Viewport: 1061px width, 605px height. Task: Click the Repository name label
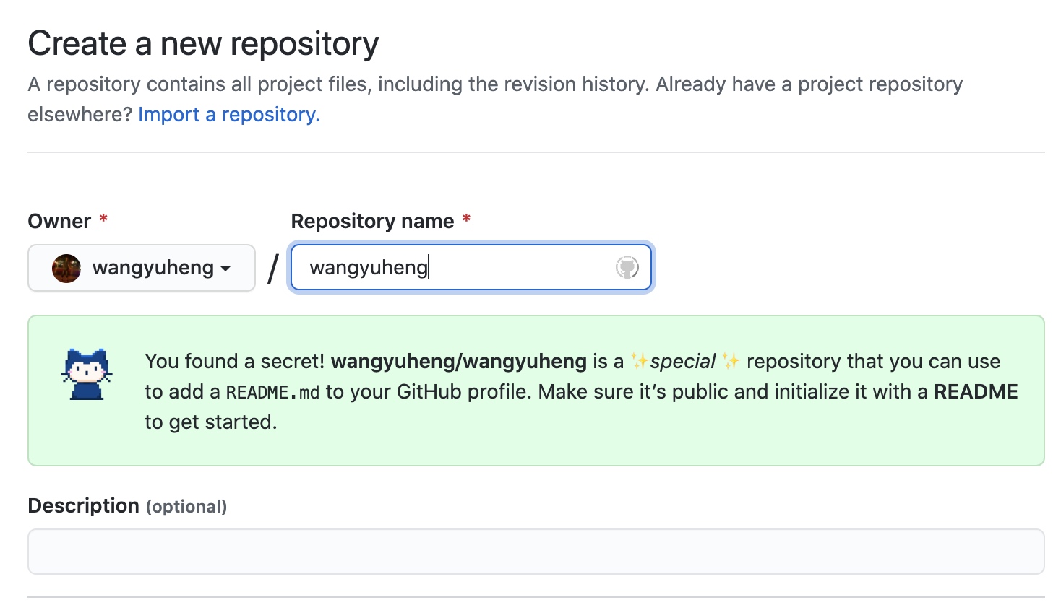(372, 221)
